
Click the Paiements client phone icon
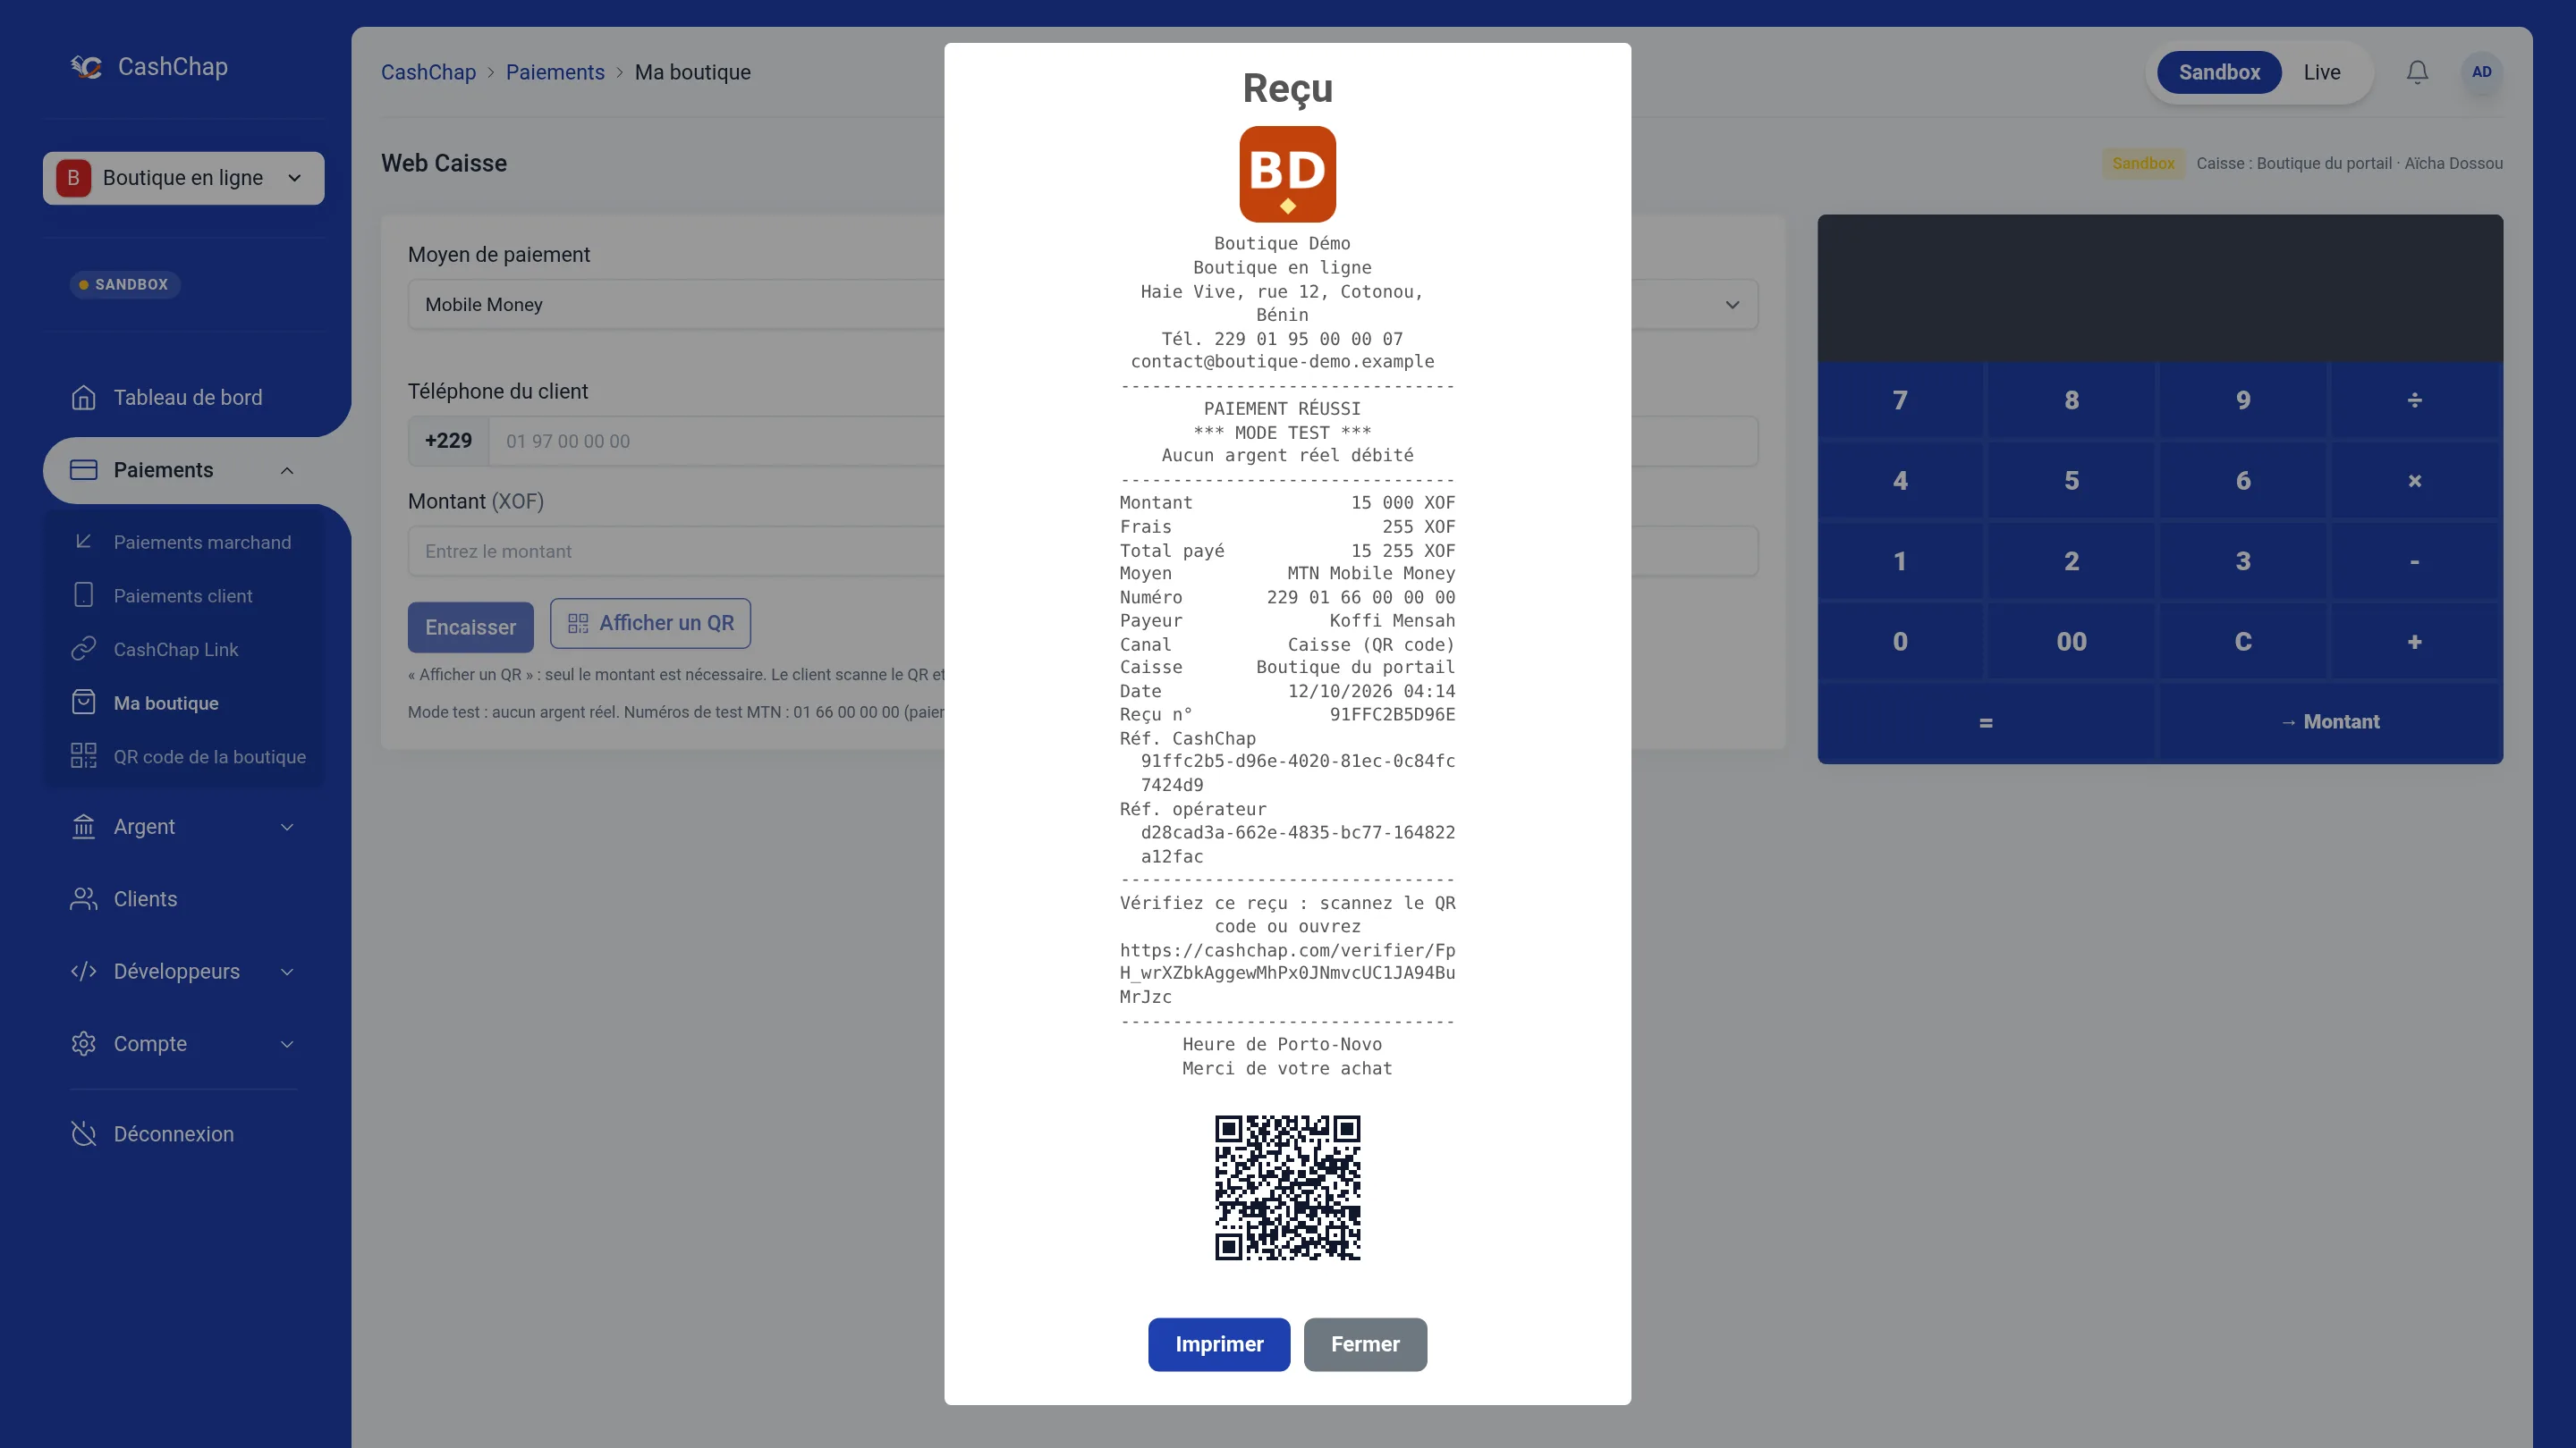click(84, 595)
